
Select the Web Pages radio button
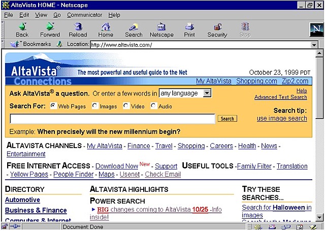53,106
